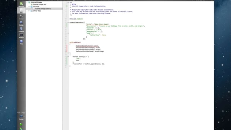This screenshot has height=130, width=231.
Task: Select tutorial.image.pro in the project tree
Action: pyautogui.click(x=40, y=4)
